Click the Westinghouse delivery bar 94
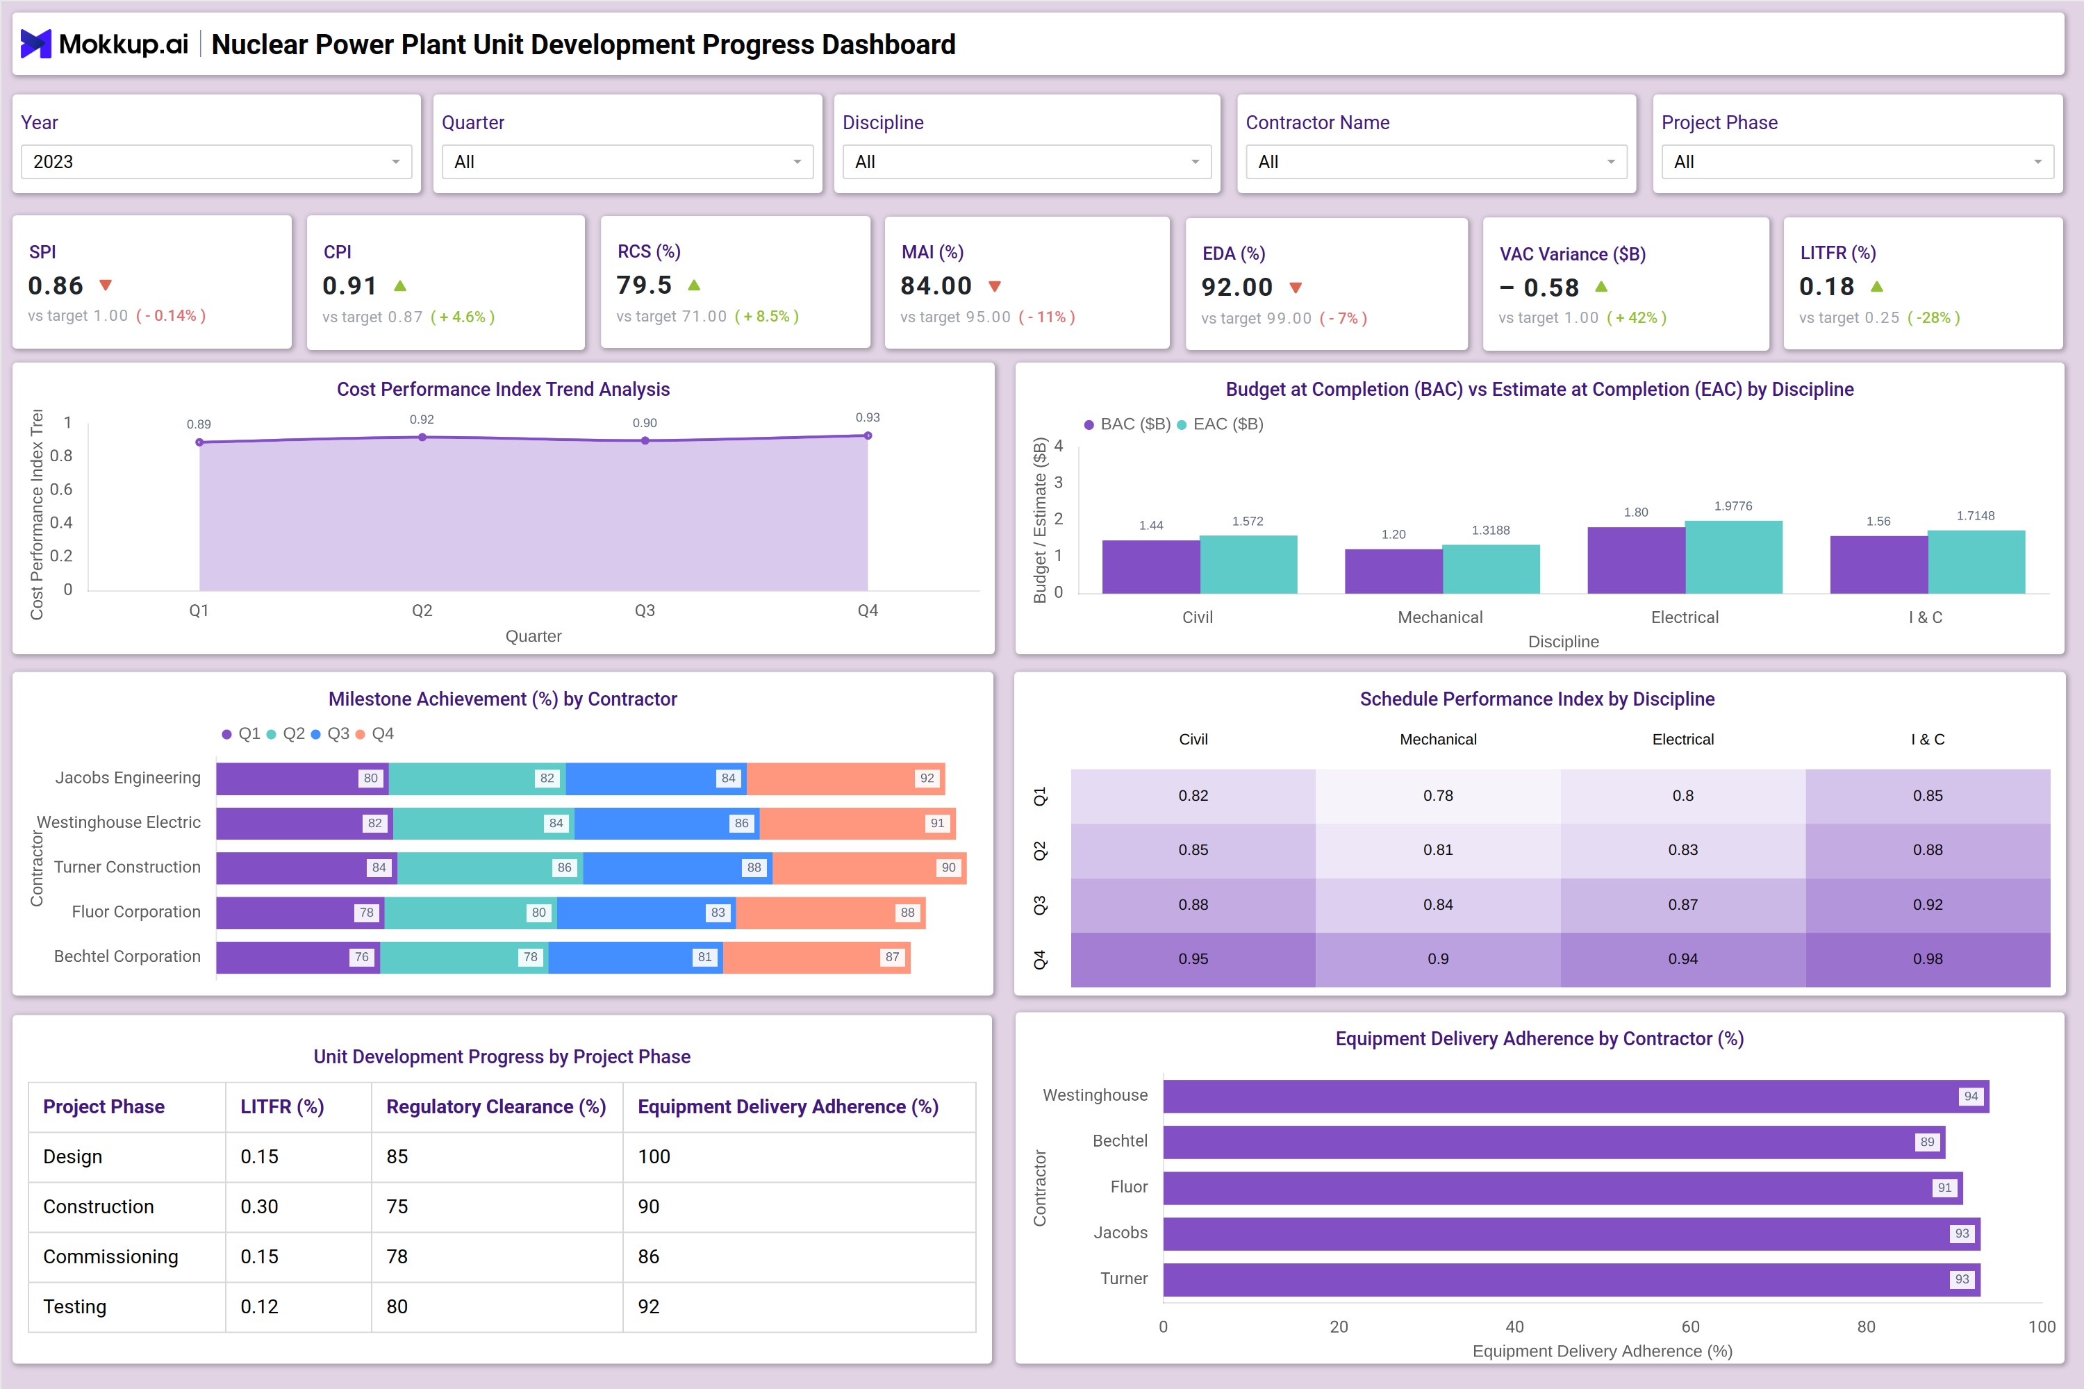This screenshot has width=2084, height=1389. pyautogui.click(x=1576, y=1097)
